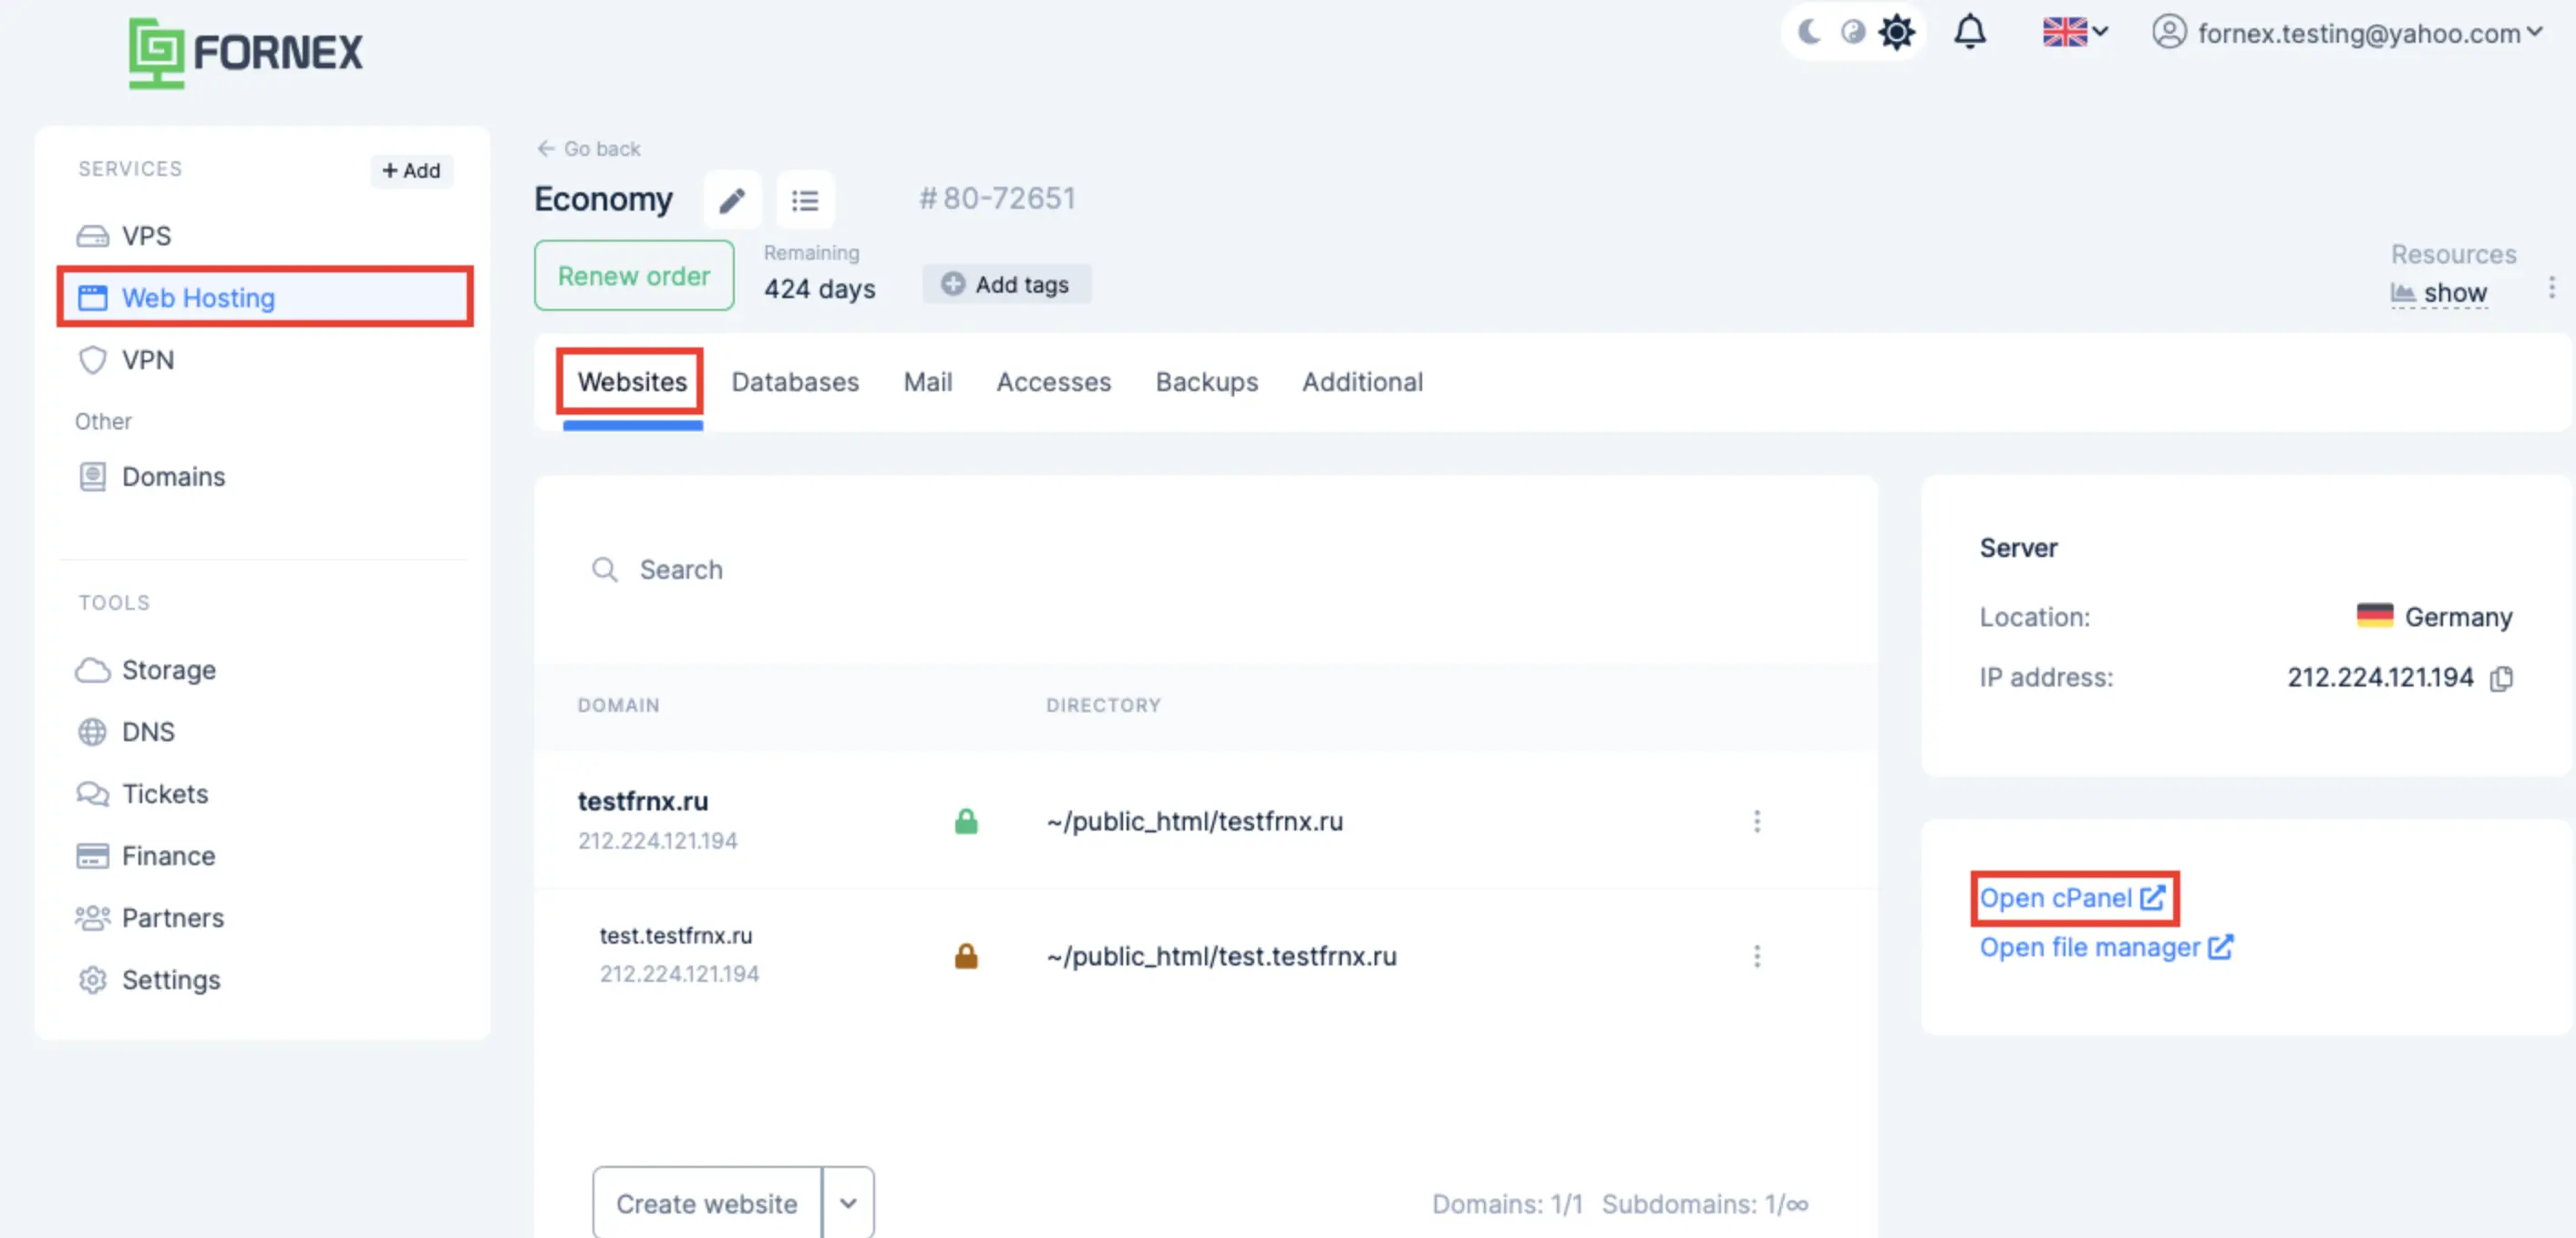The height and width of the screenshot is (1238, 2576).
Task: Select the light theme sun icon
Action: [1896, 33]
